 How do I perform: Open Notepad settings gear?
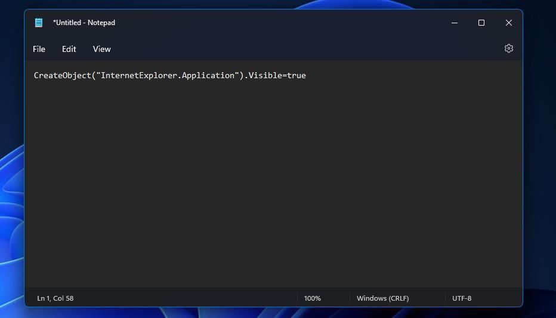click(x=508, y=48)
